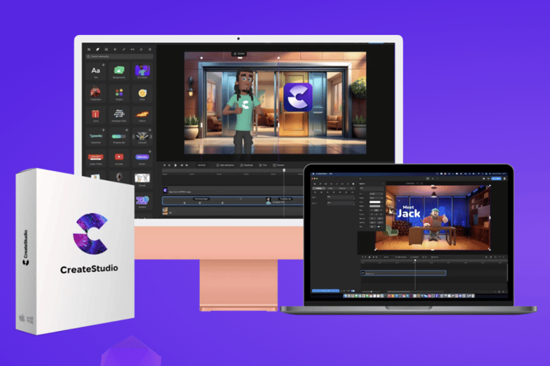Click the playhead handle on laptop timeline
This screenshot has width=550, height=366.
(x=415, y=260)
